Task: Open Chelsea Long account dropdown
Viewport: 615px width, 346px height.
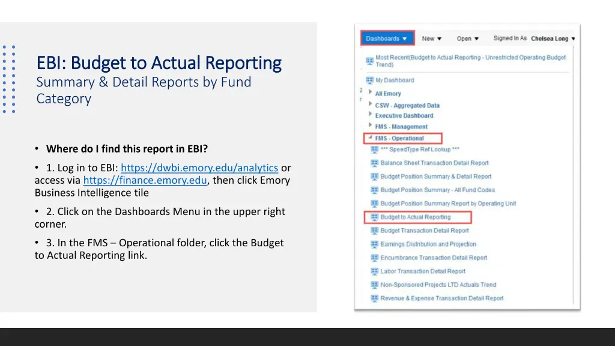Action: [x=553, y=38]
